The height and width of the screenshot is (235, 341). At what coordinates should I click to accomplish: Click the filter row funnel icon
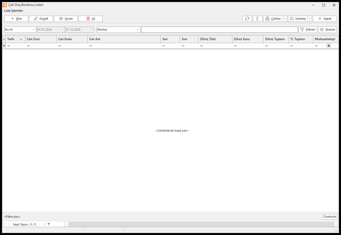[4, 46]
